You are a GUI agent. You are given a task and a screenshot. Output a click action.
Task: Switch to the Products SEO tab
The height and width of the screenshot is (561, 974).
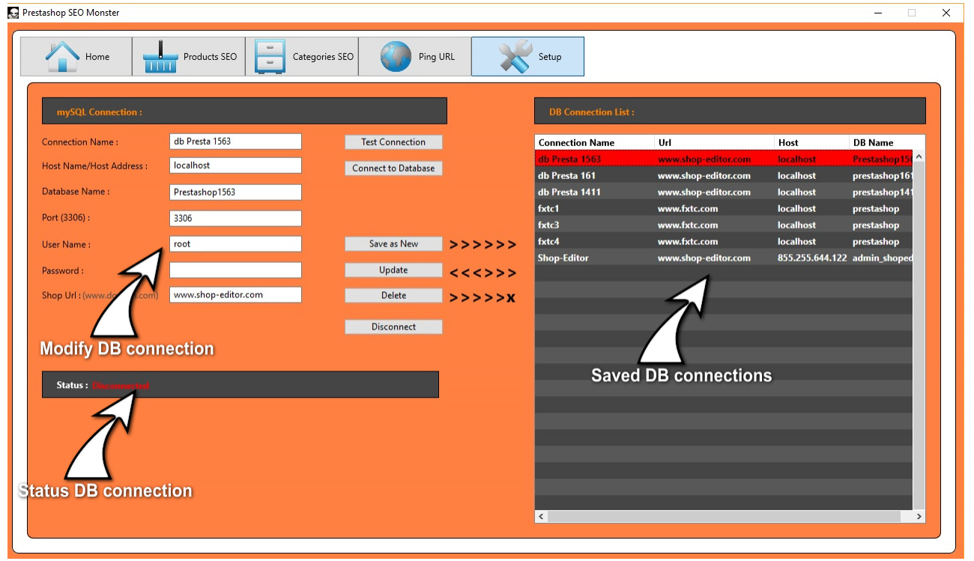pyautogui.click(x=189, y=57)
